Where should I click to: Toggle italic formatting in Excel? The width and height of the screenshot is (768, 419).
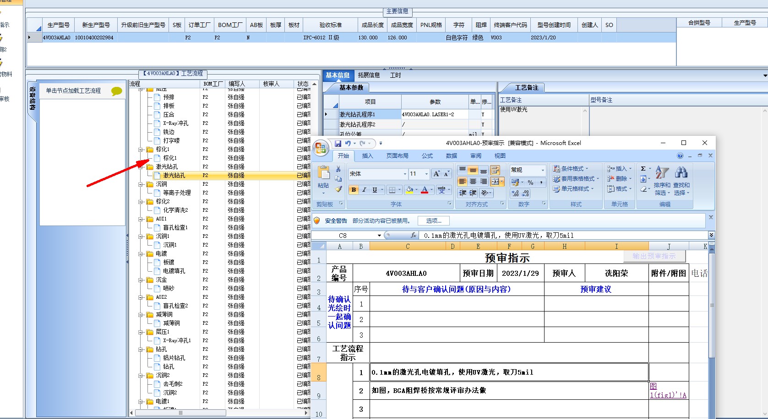(364, 190)
